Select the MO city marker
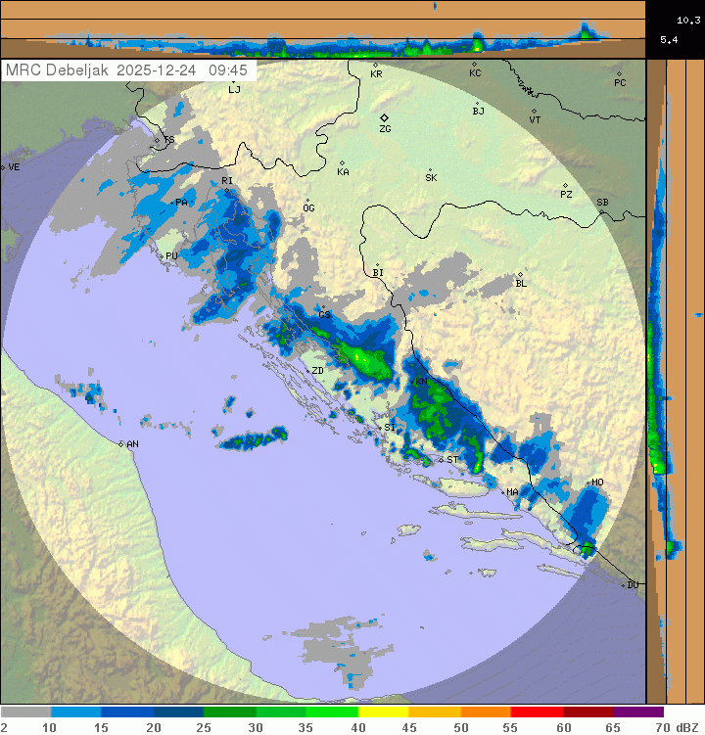This screenshot has width=705, height=735. coord(587,482)
